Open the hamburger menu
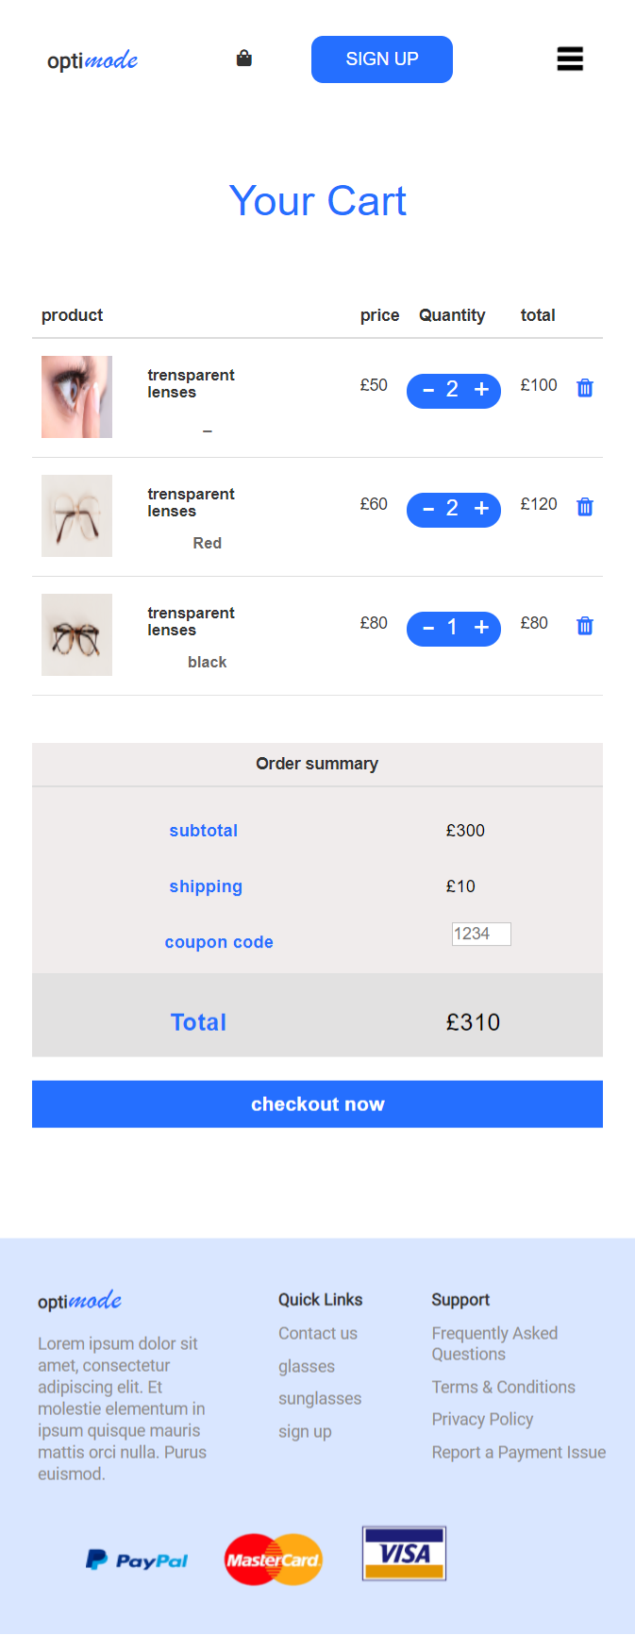Screen dimensions: 635x1635 570,59
